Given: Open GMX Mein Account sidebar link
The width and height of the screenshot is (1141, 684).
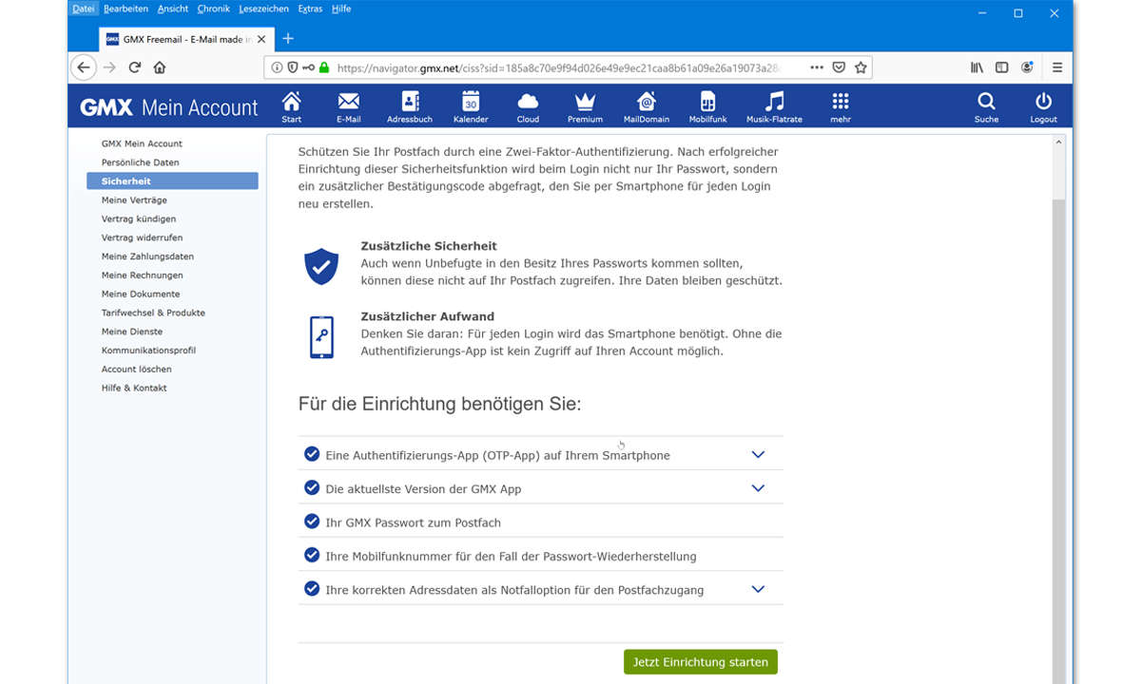Looking at the screenshot, I should [142, 143].
